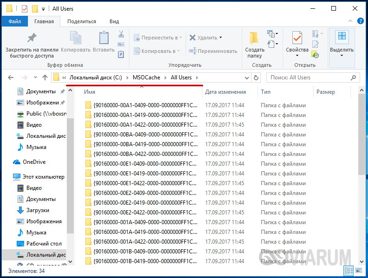Open the Вид ribbon tab
The height and width of the screenshot is (278, 368).
click(x=114, y=21)
